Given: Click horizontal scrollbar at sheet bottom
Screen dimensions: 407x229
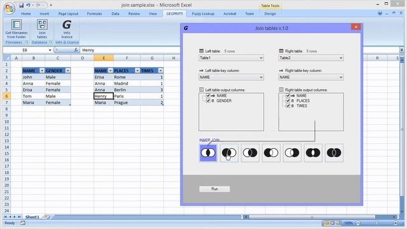Looking at the screenshot, I should [312, 217].
